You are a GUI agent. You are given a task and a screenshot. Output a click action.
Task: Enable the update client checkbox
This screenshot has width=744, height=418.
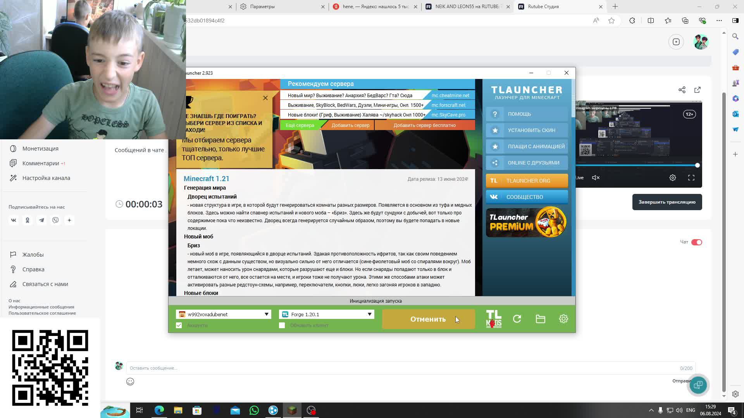[282, 325]
